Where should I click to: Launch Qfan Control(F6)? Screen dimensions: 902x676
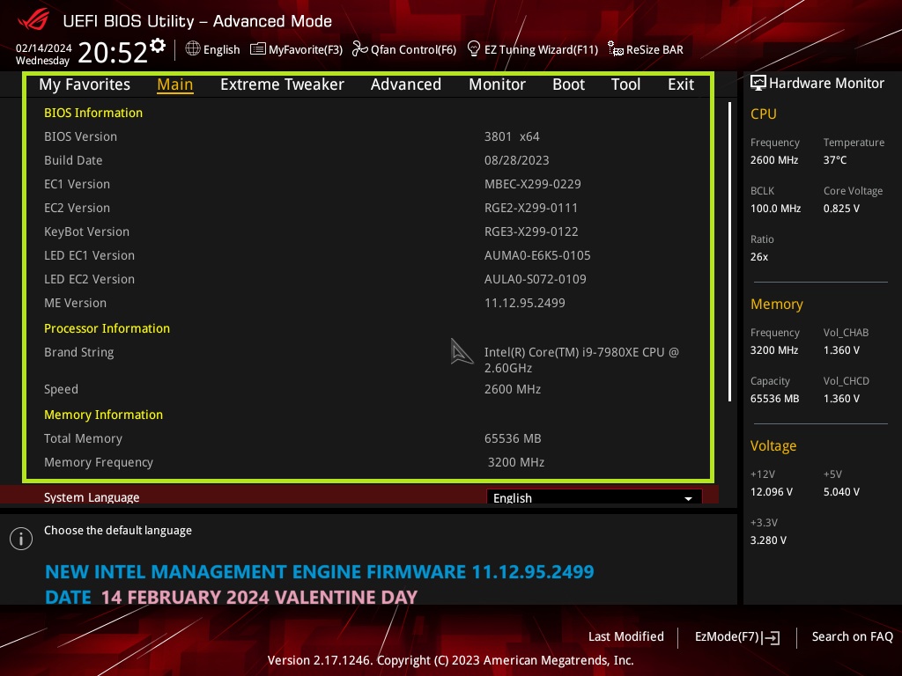[x=404, y=49]
